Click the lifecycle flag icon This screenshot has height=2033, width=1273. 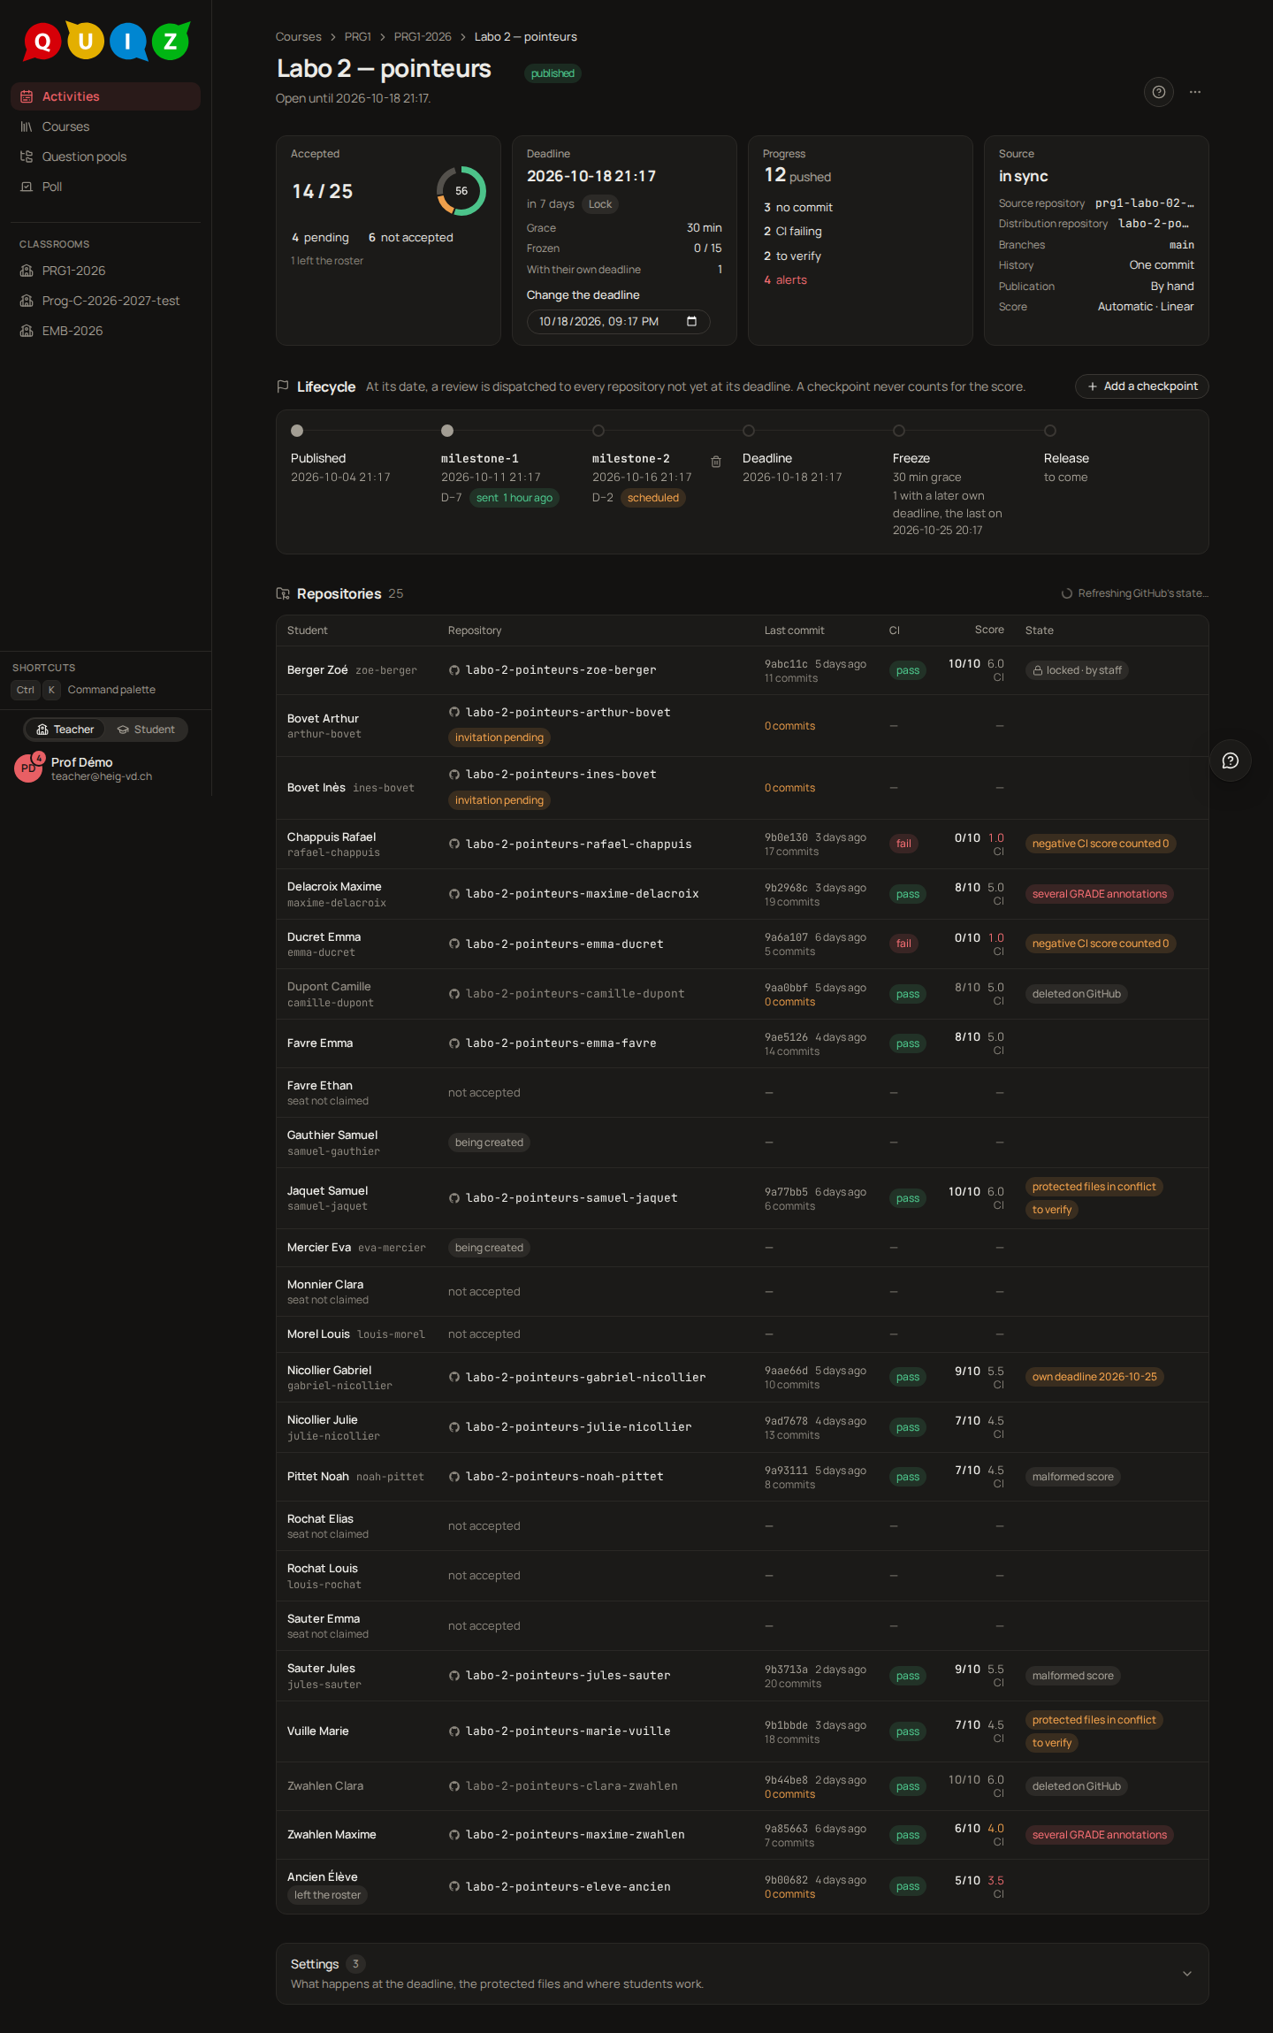(283, 386)
